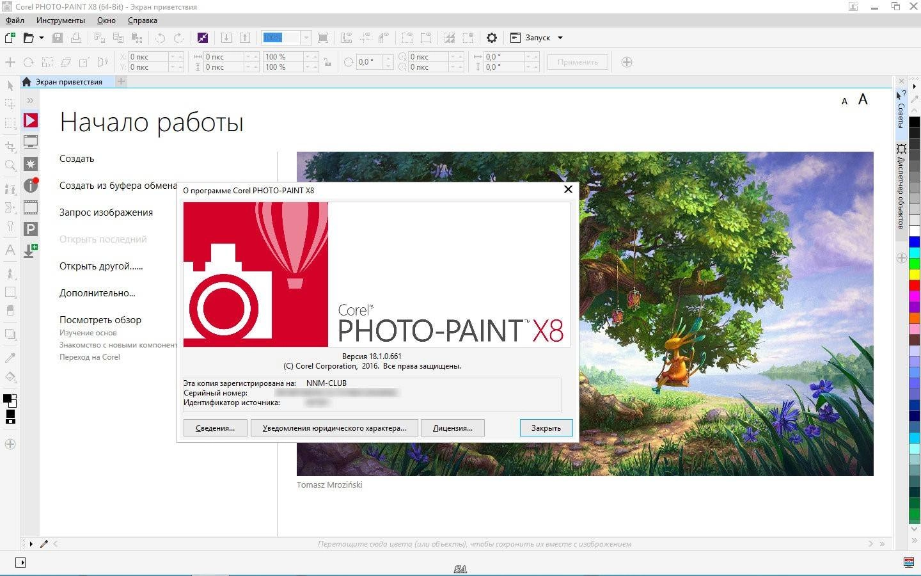Open the Updates info icon
The height and width of the screenshot is (576, 921).
pos(31,186)
